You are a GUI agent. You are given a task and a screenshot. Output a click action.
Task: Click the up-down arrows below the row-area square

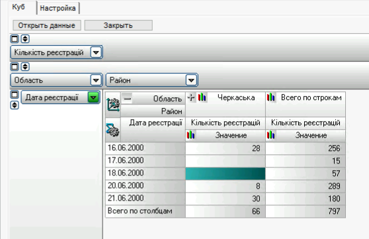[15, 105]
